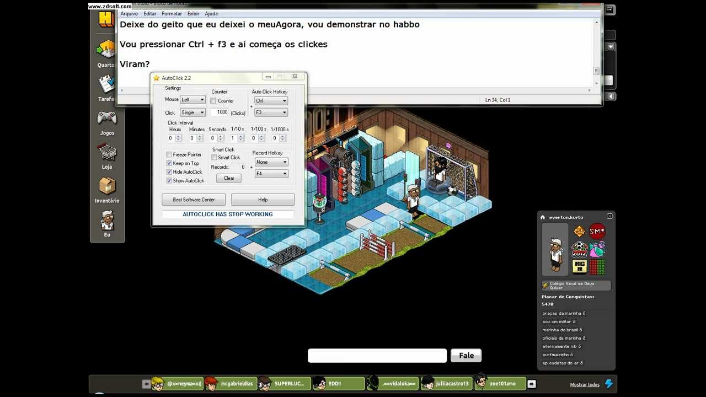Open the Auto Click Hotkey Ctrl dropdown
This screenshot has width=706, height=397.
click(271, 101)
